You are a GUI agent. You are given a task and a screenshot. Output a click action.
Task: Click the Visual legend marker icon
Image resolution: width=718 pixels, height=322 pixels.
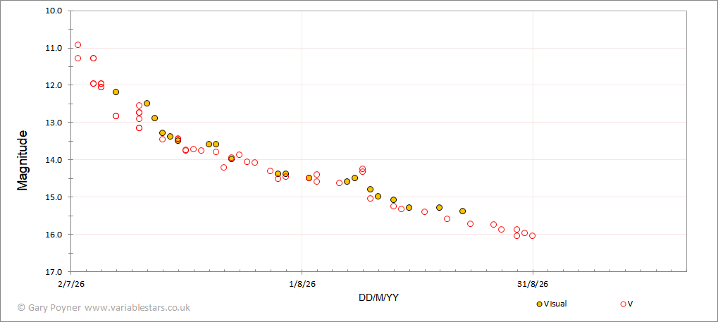pos(539,304)
